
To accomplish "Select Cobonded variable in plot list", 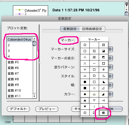I will (x=20, y=40).
